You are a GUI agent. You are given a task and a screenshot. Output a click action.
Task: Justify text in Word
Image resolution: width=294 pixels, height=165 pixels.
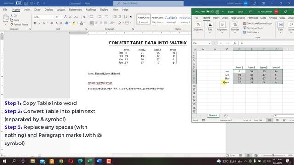[106, 23]
